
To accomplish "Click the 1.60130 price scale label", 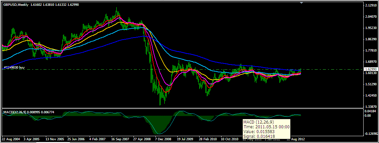I will pos(371,73).
